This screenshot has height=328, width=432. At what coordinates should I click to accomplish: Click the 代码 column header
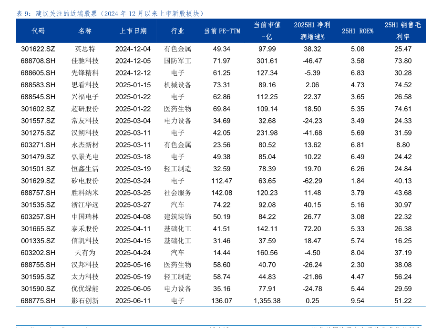coord(38,31)
